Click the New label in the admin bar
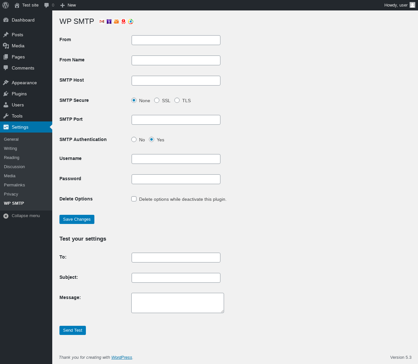418x364 pixels. click(72, 5)
